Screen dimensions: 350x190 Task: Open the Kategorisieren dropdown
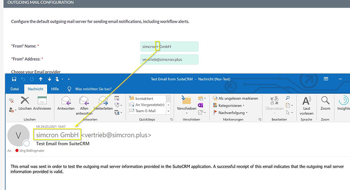coord(229,106)
